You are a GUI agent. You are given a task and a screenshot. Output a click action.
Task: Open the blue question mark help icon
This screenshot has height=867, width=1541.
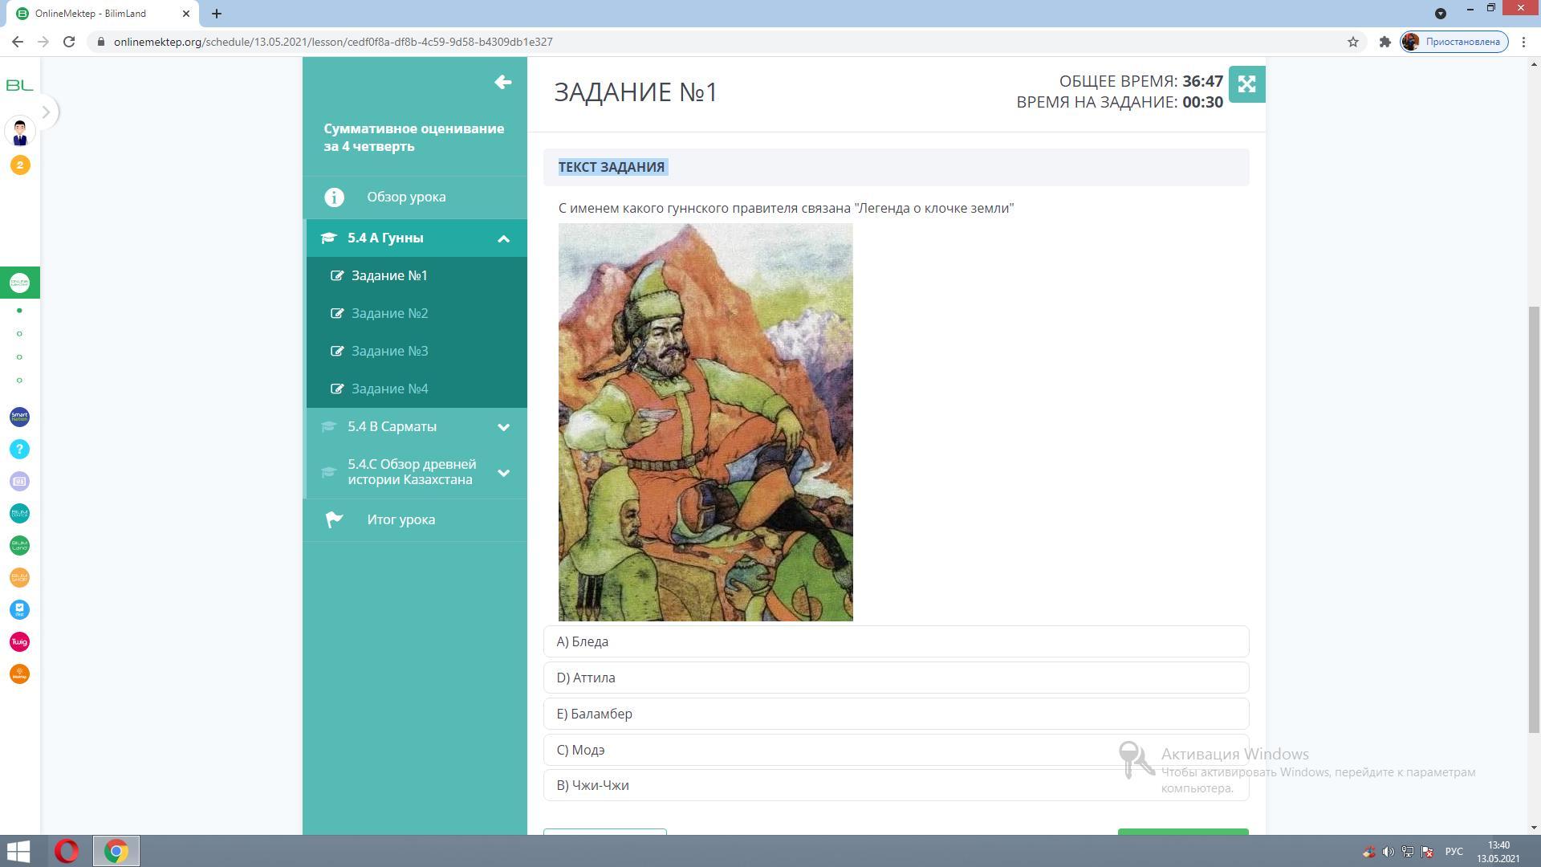19,450
